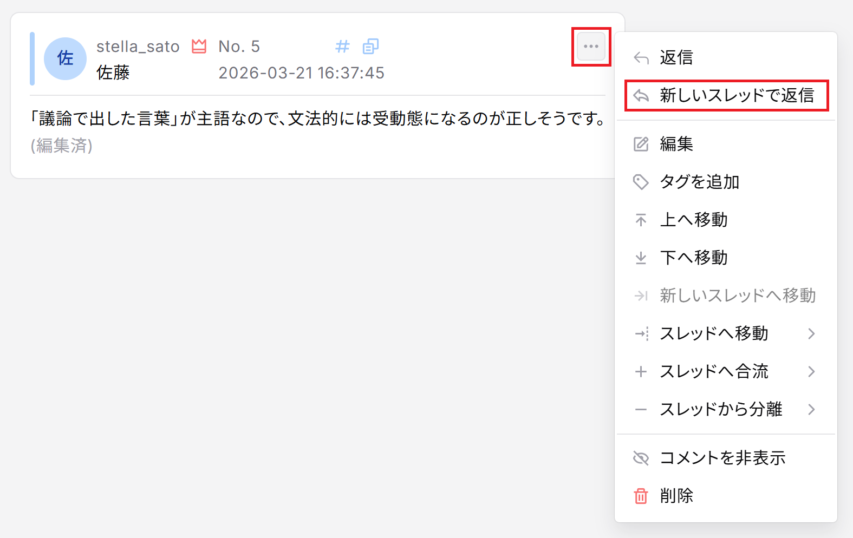Click the 佐 user avatar

65,58
